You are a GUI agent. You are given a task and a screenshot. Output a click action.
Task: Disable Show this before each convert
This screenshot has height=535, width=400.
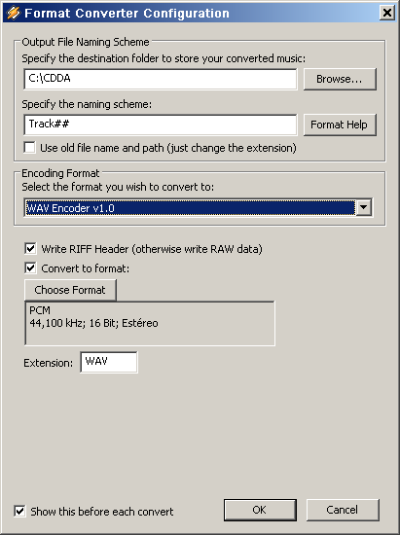pos(19,511)
